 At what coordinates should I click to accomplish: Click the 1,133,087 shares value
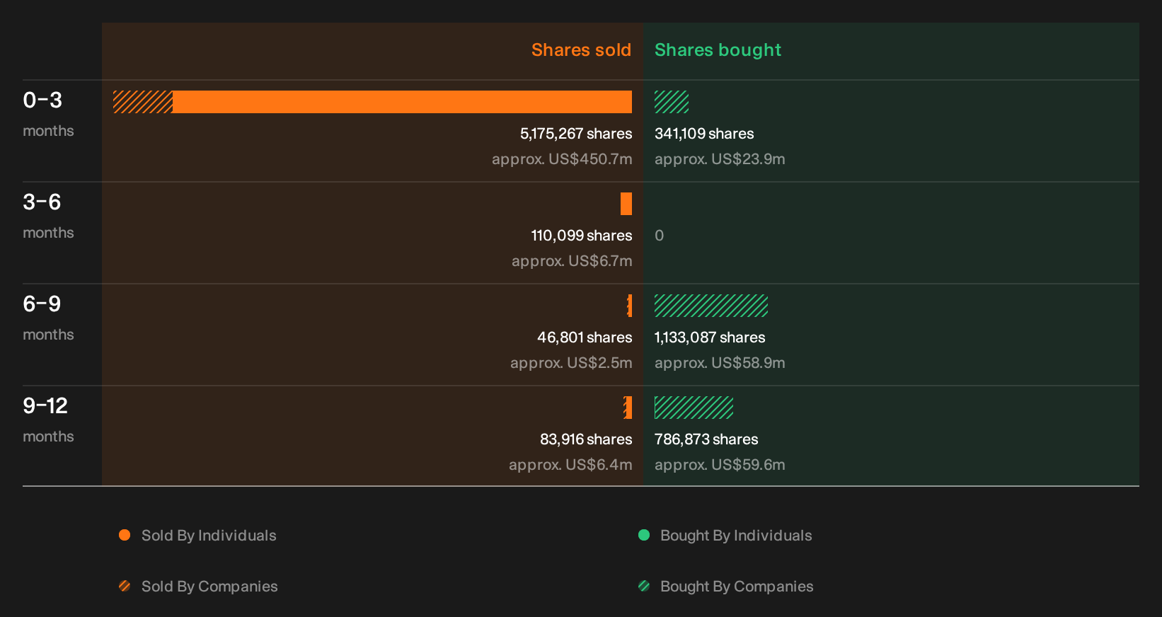(x=710, y=338)
